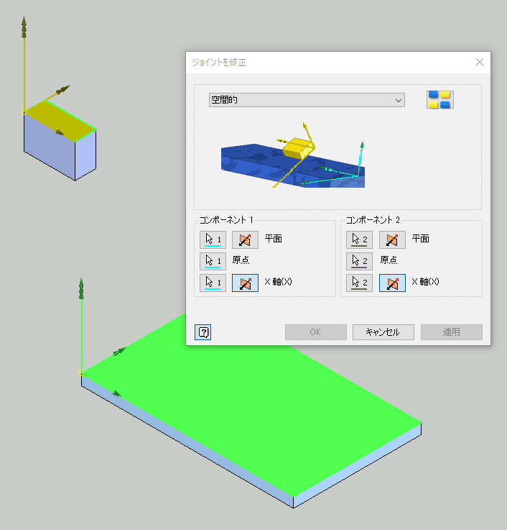Flip Component 2 plane direction
Screen dimensions: 507x530
pos(392,239)
